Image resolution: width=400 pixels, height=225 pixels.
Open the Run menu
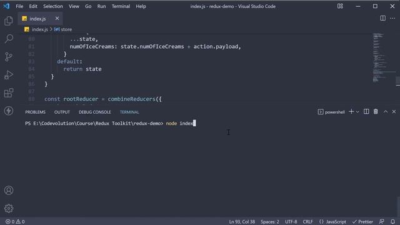pos(101,6)
